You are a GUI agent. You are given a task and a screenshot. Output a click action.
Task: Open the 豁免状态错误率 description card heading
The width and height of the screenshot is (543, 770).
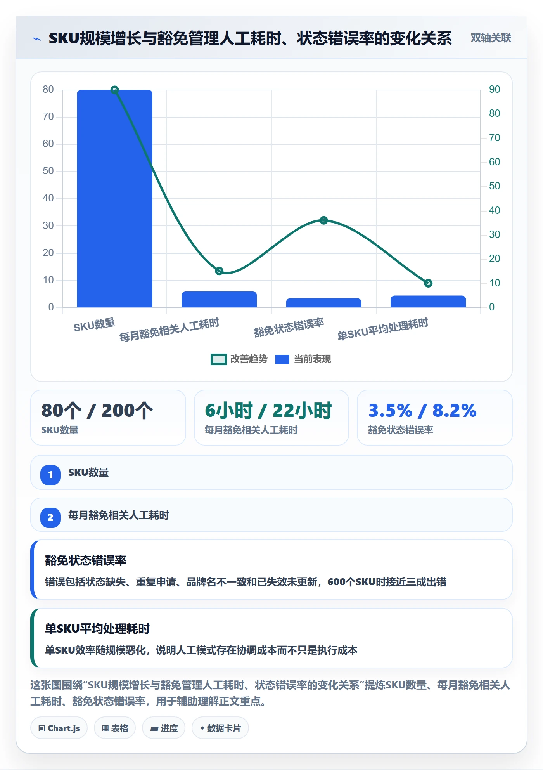(86, 560)
